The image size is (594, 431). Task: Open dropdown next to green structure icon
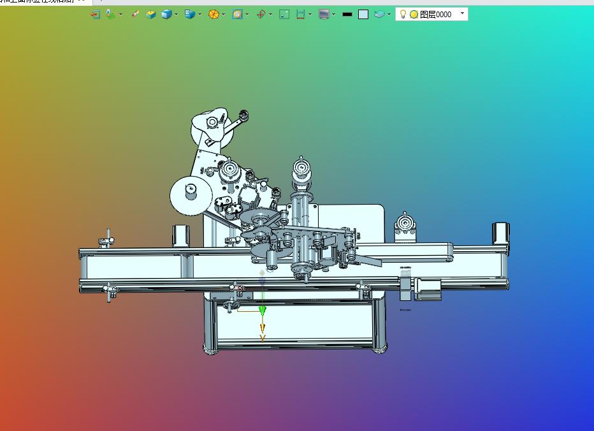pos(121,15)
